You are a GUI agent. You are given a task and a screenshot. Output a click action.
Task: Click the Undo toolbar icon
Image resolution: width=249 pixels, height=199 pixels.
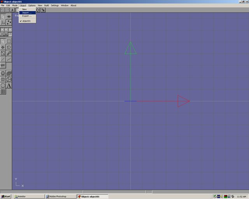3,10
